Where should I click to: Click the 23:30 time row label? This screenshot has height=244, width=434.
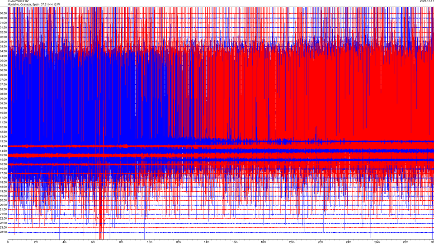3,232
